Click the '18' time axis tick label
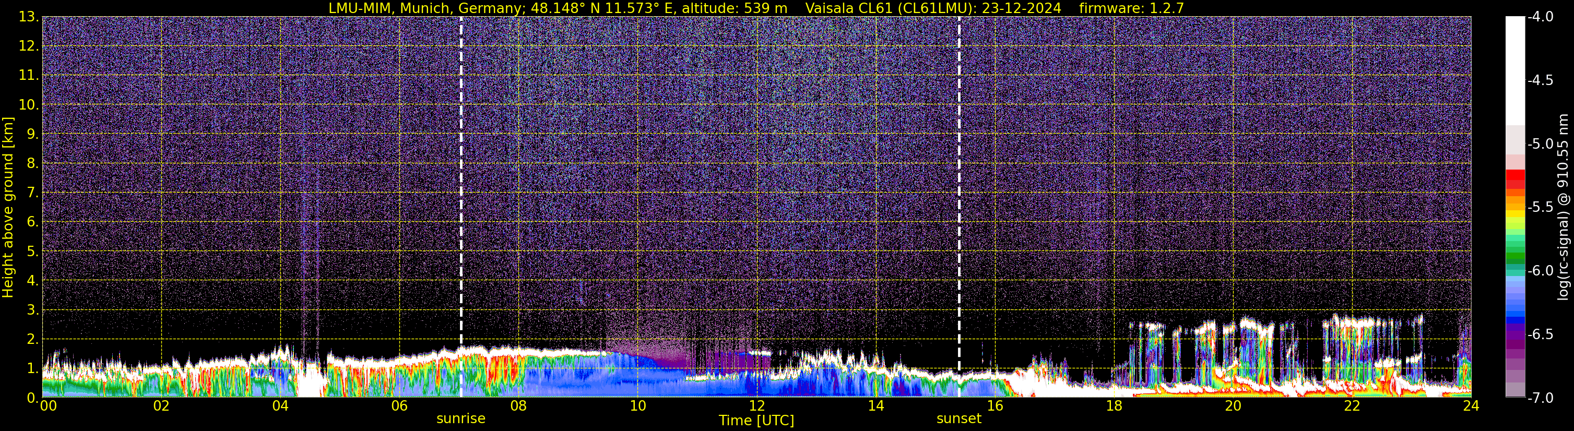Viewport: 1574px width, 431px height. tap(1114, 406)
